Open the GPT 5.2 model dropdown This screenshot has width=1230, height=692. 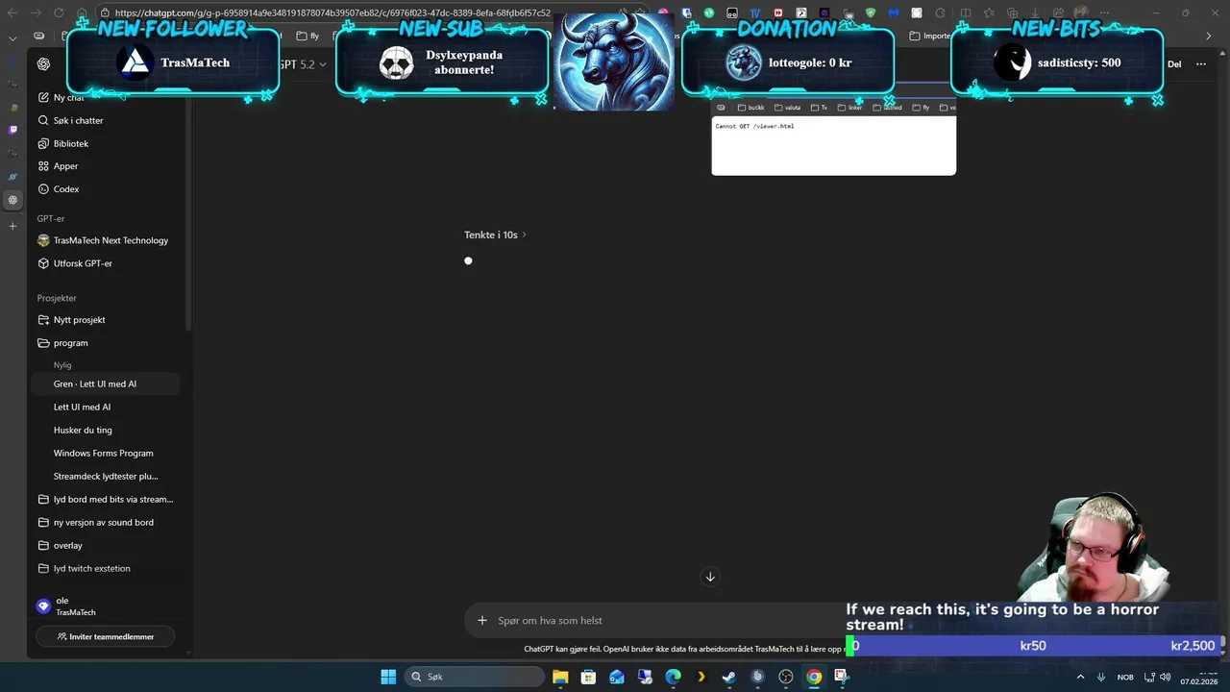click(x=303, y=64)
